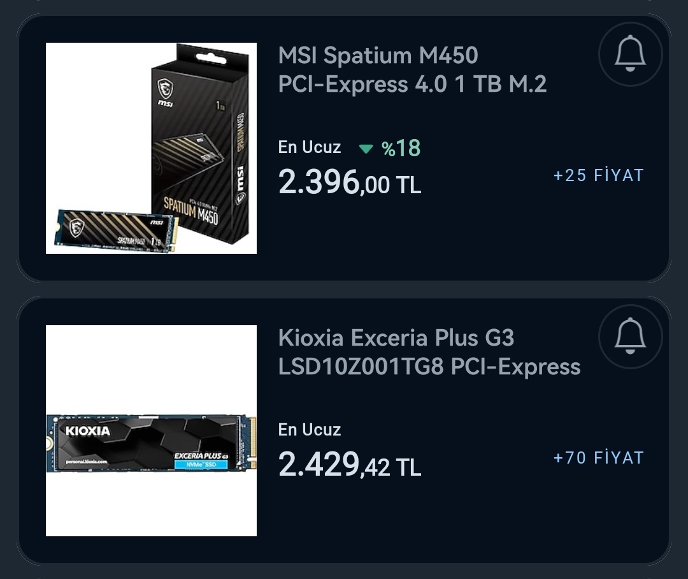Click the SPATIUM M450 text on the box

tap(190, 211)
